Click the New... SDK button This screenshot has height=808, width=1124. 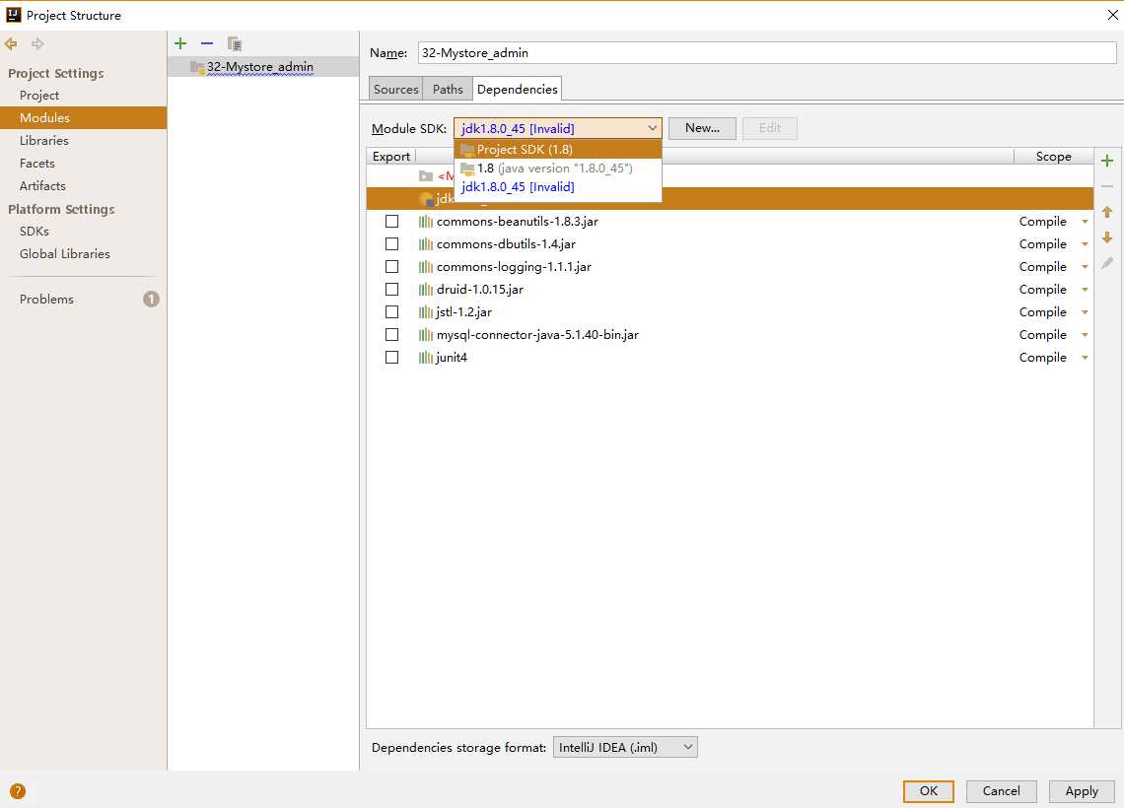[x=702, y=128]
